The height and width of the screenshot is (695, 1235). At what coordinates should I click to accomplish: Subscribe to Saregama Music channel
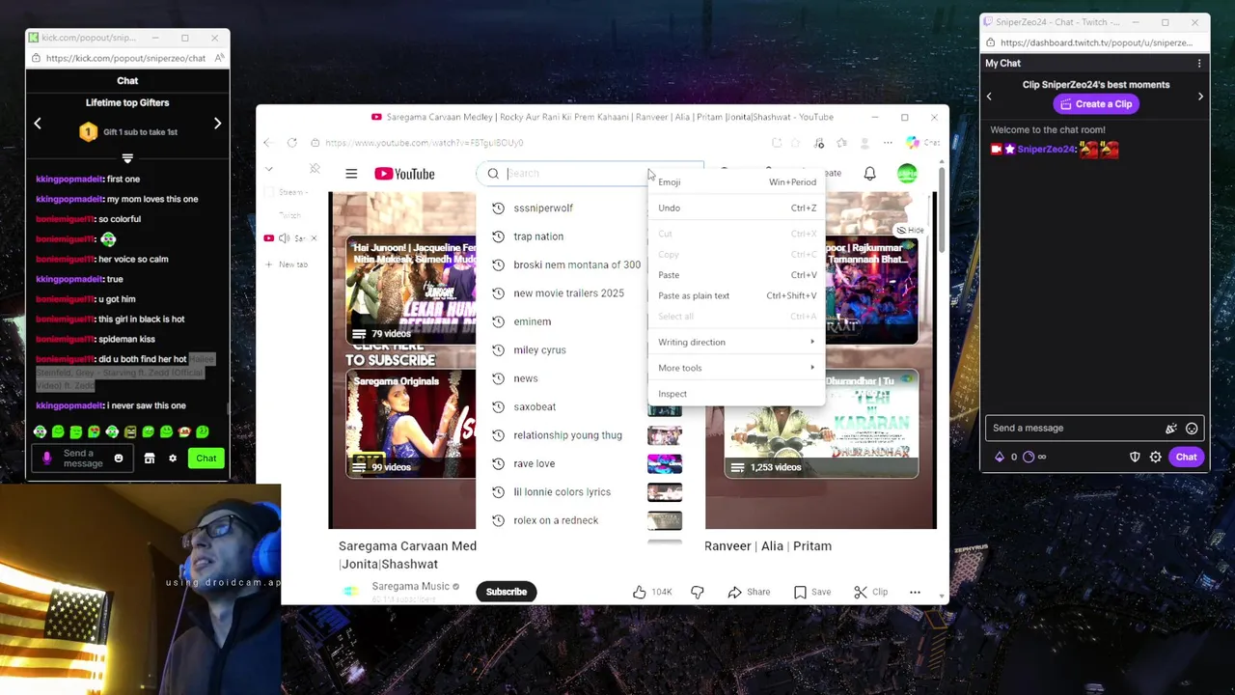[507, 592]
